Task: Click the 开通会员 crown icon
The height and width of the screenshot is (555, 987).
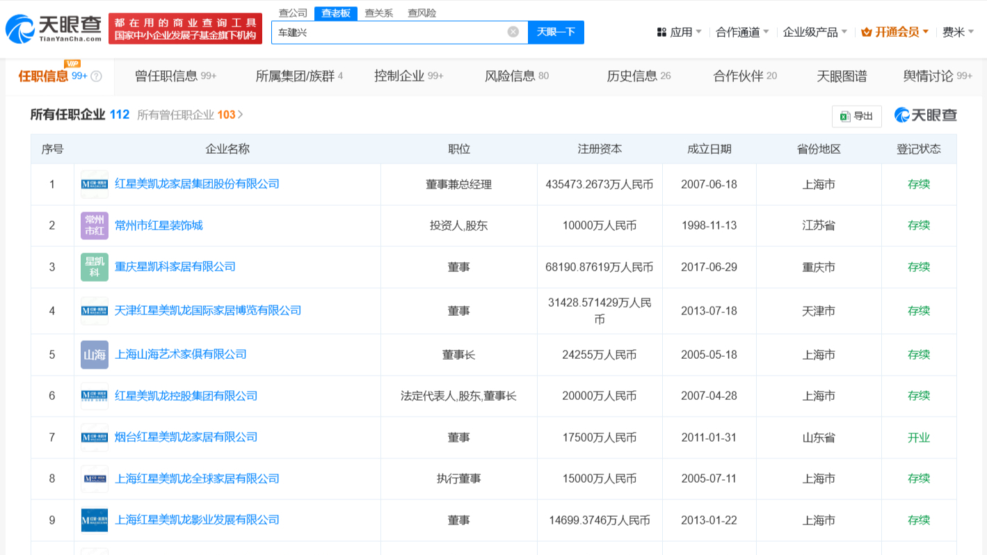Action: (x=867, y=32)
